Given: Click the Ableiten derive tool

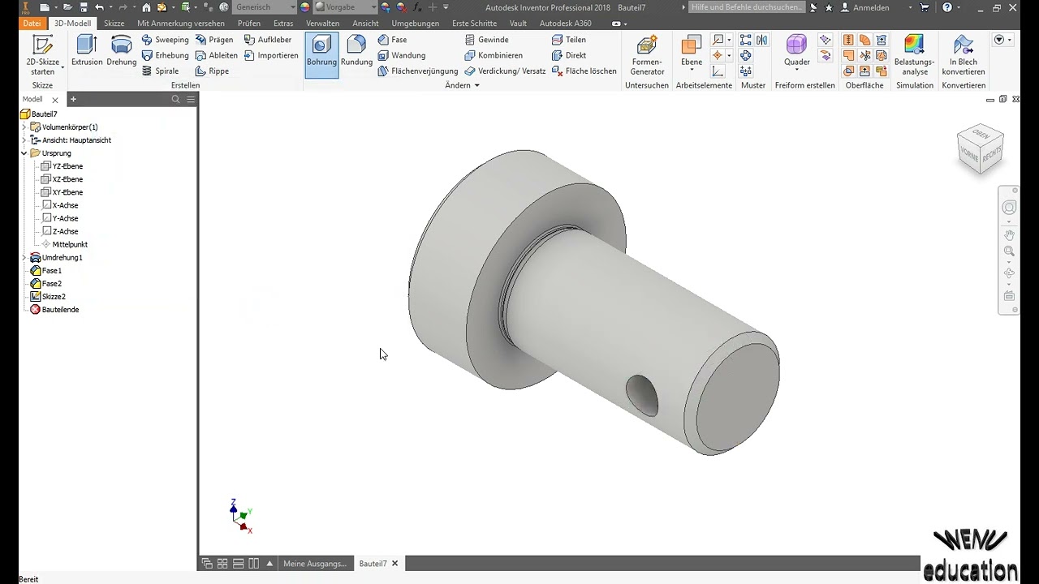Looking at the screenshot, I should [216, 55].
